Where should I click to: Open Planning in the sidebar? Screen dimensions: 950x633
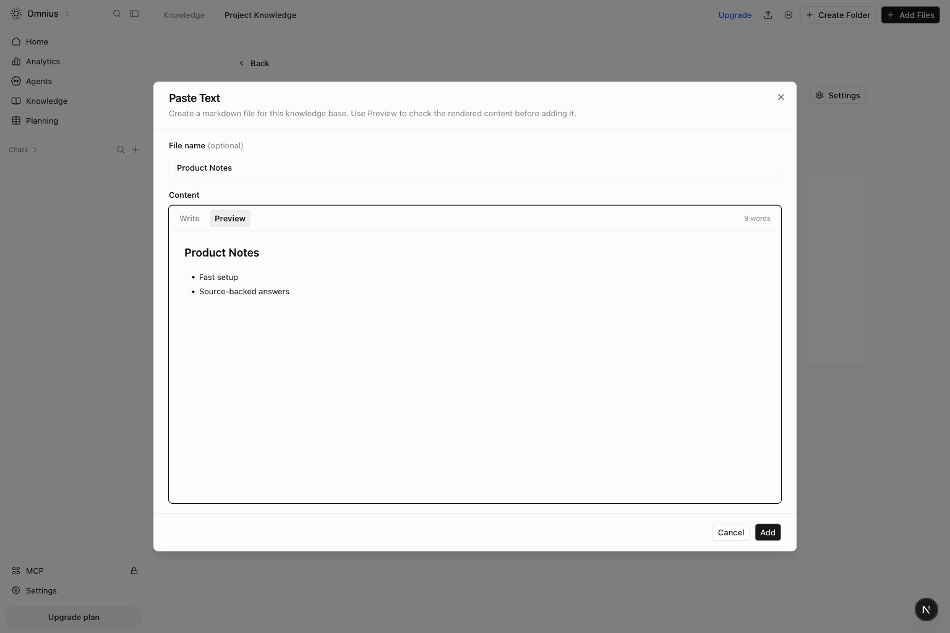pyautogui.click(x=74, y=121)
